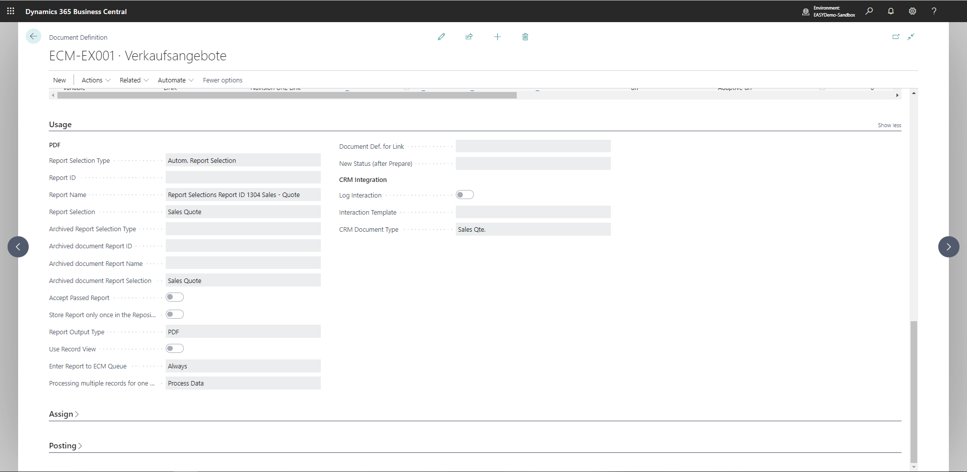Toggle the Log Interaction switch

tap(464, 195)
